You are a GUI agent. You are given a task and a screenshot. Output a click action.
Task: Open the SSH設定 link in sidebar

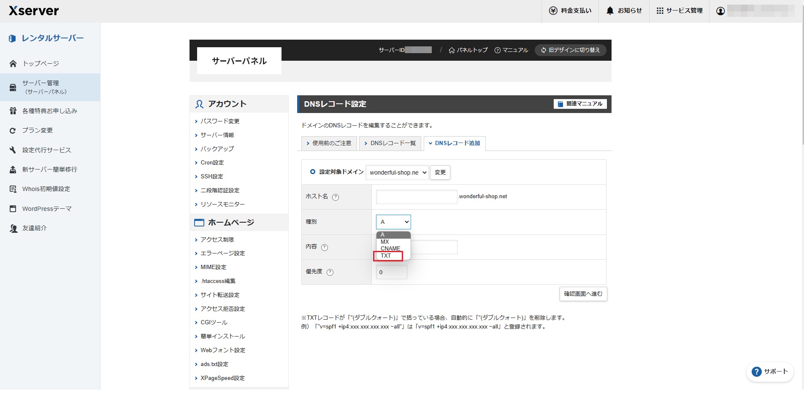pos(211,177)
